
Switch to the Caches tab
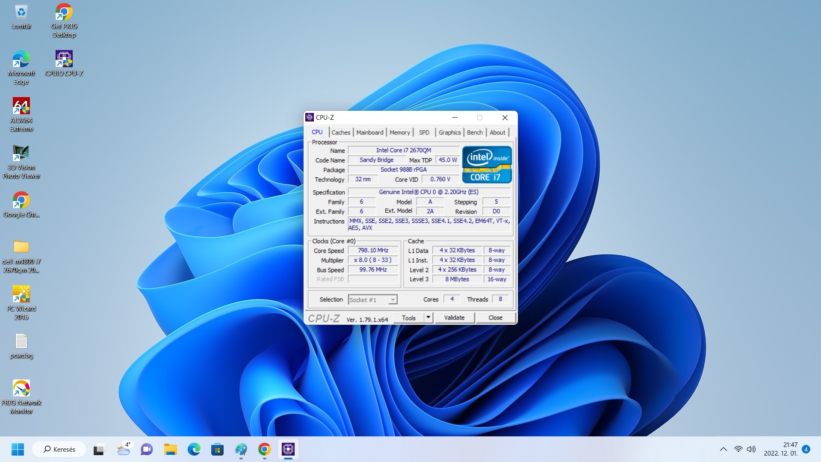[340, 133]
